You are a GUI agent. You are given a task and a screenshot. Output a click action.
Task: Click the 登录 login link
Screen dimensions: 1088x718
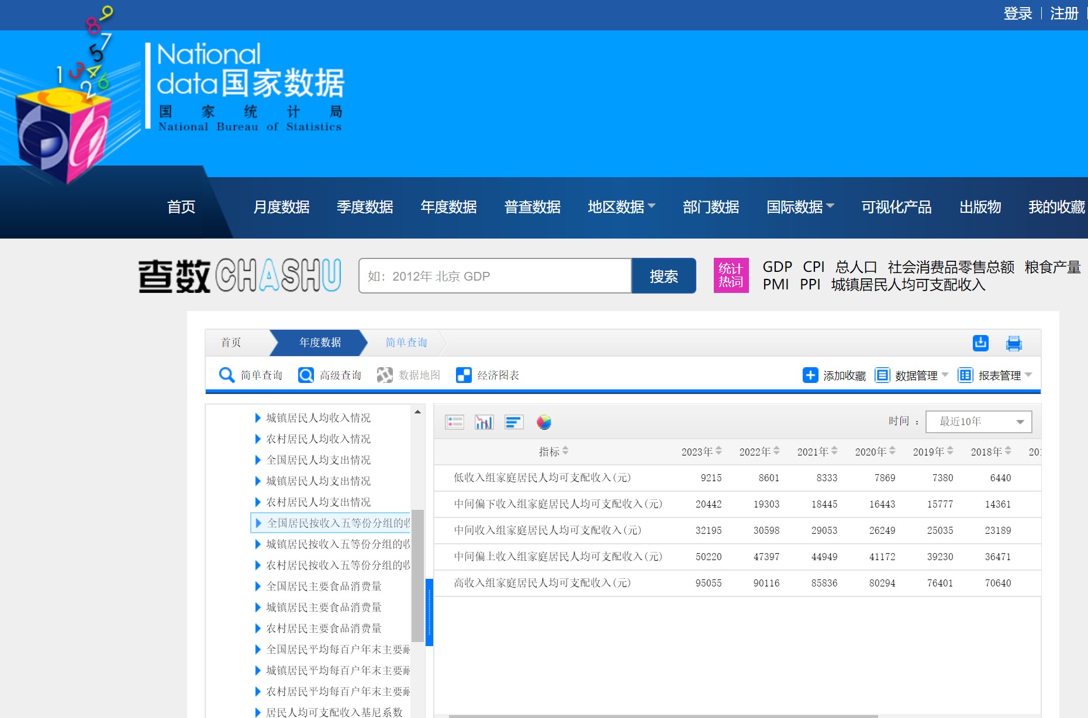1017,13
